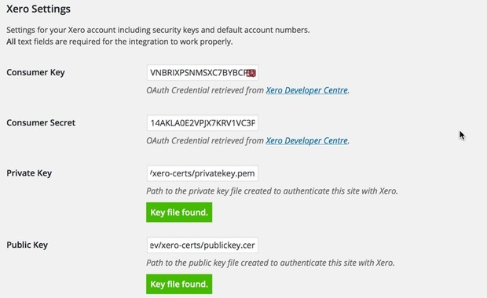Click the Public Key label

tap(27, 245)
